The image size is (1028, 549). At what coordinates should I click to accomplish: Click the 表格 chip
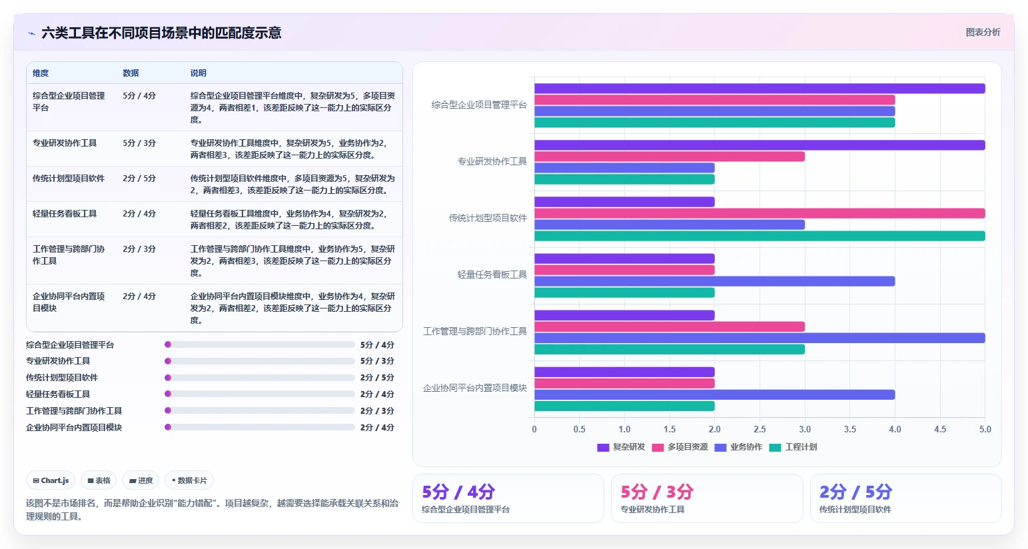[99, 480]
